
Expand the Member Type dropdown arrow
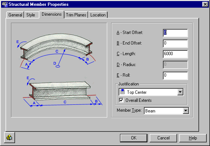pyautogui.click(x=185, y=111)
